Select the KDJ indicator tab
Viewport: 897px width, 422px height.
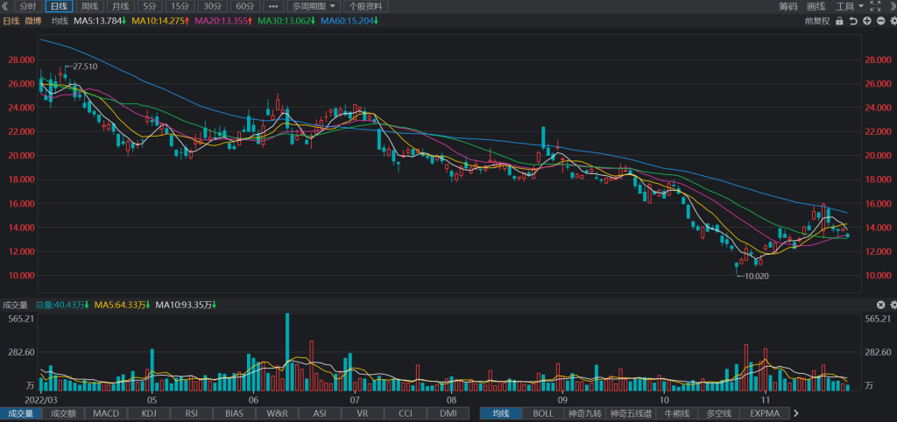149,413
